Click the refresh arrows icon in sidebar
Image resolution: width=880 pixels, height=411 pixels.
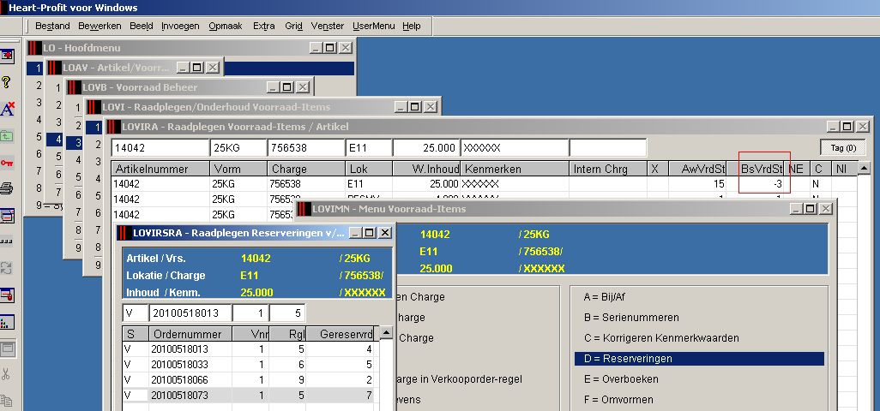point(7,268)
